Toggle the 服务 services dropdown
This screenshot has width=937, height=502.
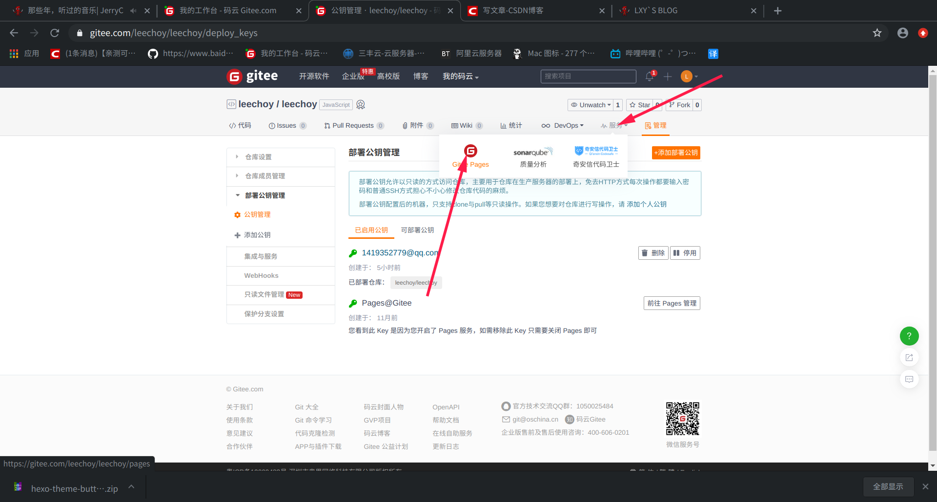coord(614,125)
